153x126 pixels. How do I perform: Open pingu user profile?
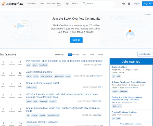[98, 115]
